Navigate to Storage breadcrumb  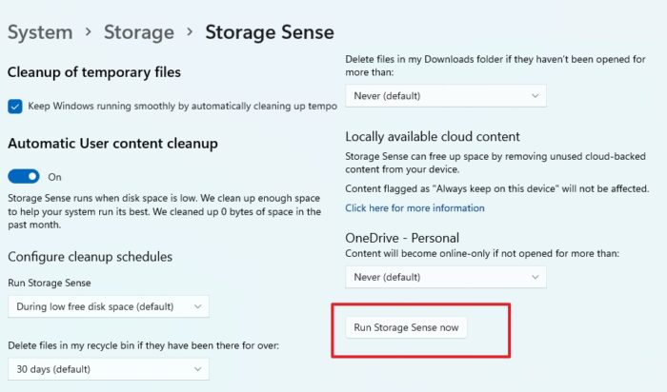point(139,32)
